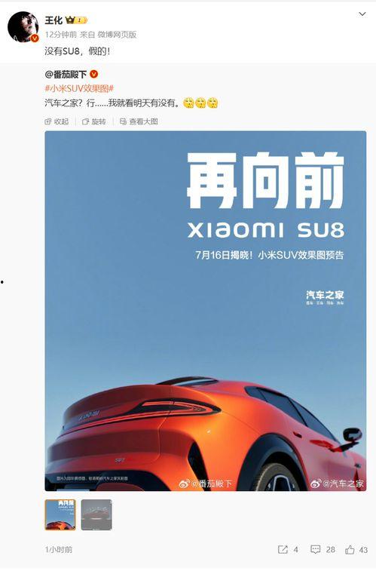Select the second gray car thumbnail

(96, 514)
